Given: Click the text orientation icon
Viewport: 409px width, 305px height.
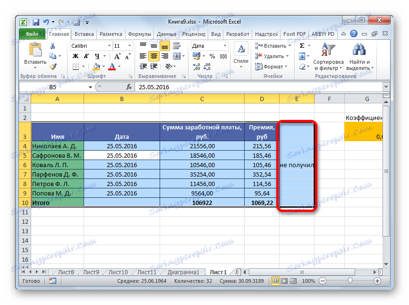Looking at the screenshot, I should pyautogui.click(x=169, y=67).
